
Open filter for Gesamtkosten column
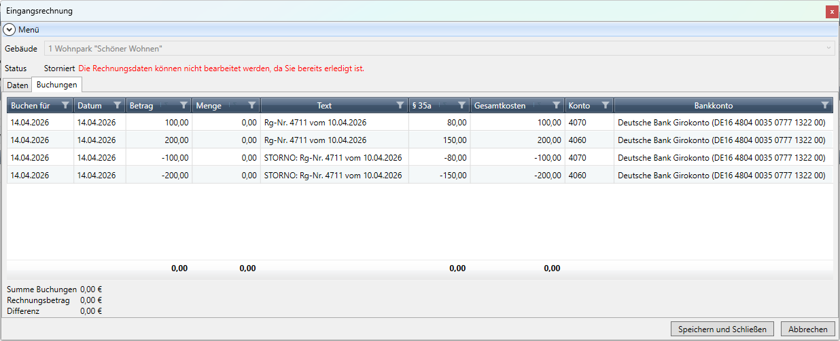tap(557, 106)
